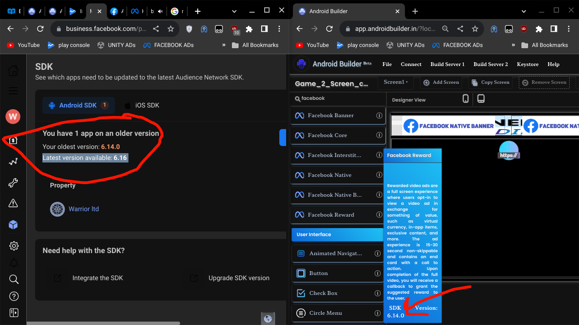Collapse the User Interface category header
The height and width of the screenshot is (325, 579).
pyautogui.click(x=337, y=234)
